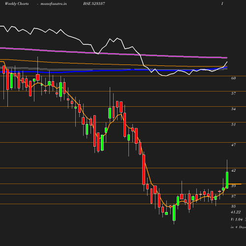Click the 'in 4 Days' text
The image size is (246, 246).
(238, 227)
